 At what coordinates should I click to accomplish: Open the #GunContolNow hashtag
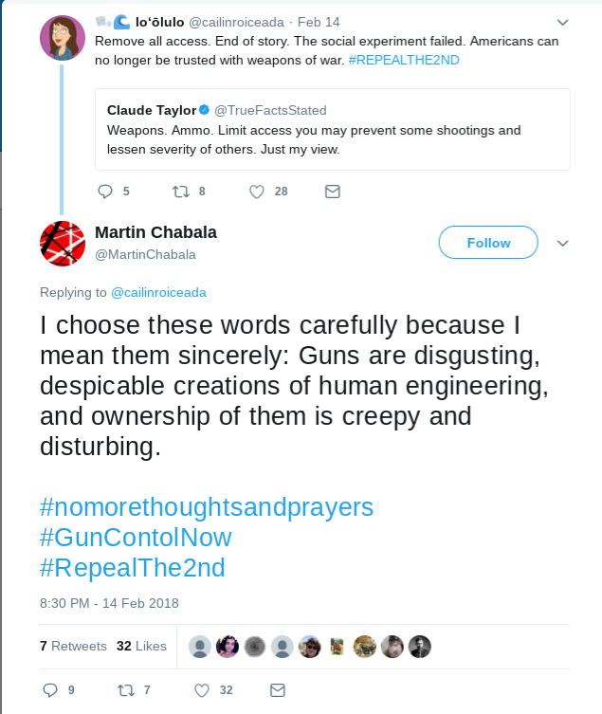[x=136, y=538]
